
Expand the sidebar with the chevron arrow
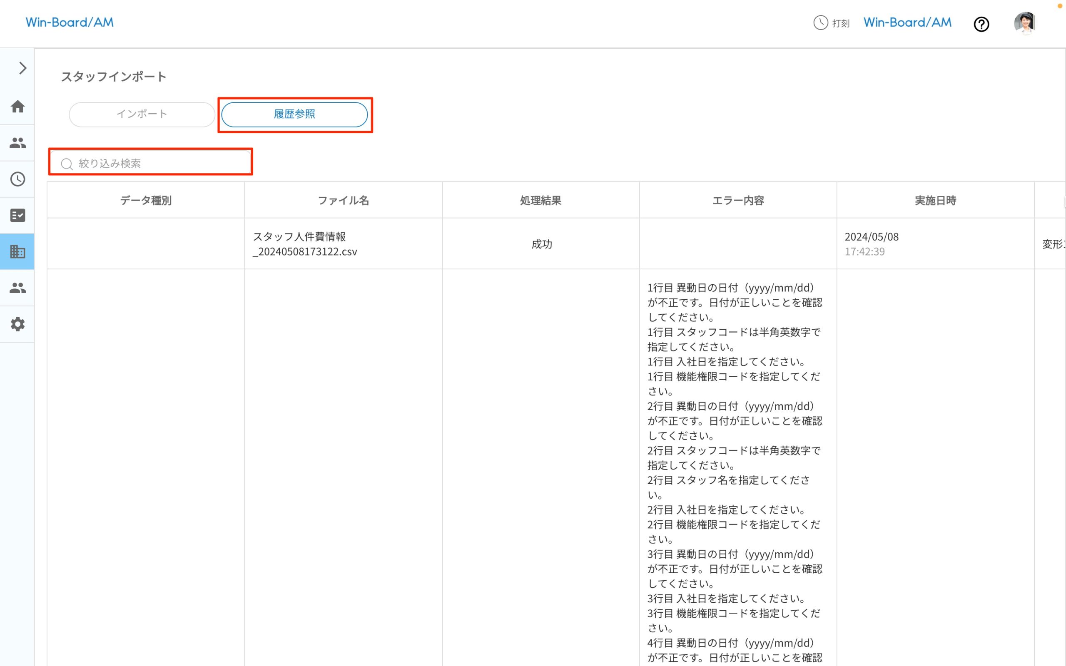click(x=22, y=68)
